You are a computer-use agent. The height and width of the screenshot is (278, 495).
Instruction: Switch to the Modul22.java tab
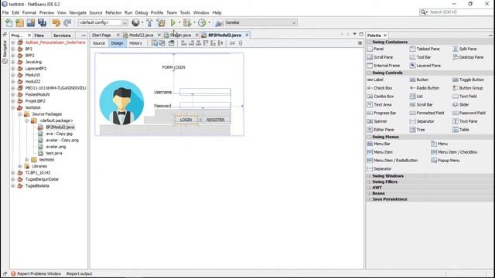141,36
